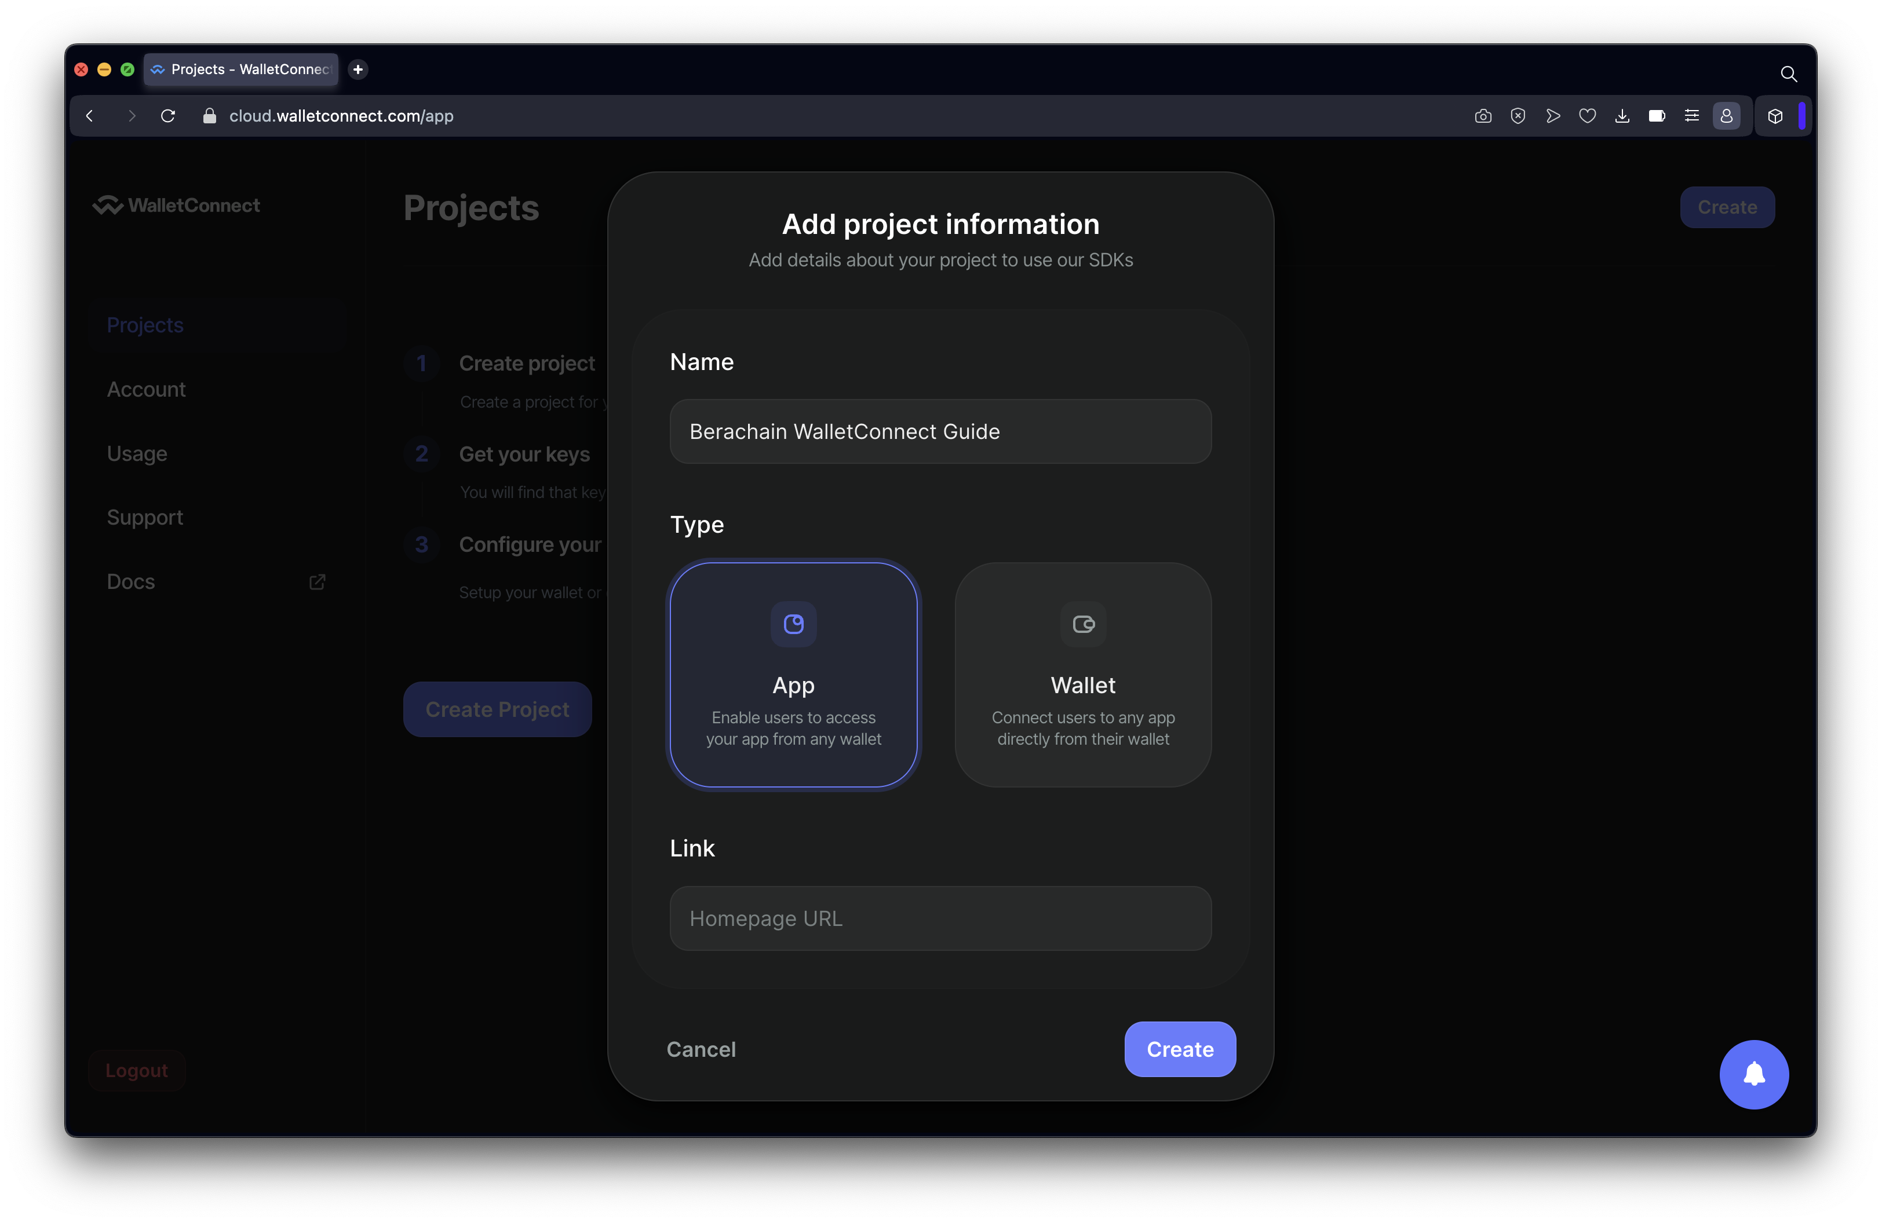Click the extensions cube icon
Viewport: 1882px width, 1223px height.
click(x=1775, y=116)
